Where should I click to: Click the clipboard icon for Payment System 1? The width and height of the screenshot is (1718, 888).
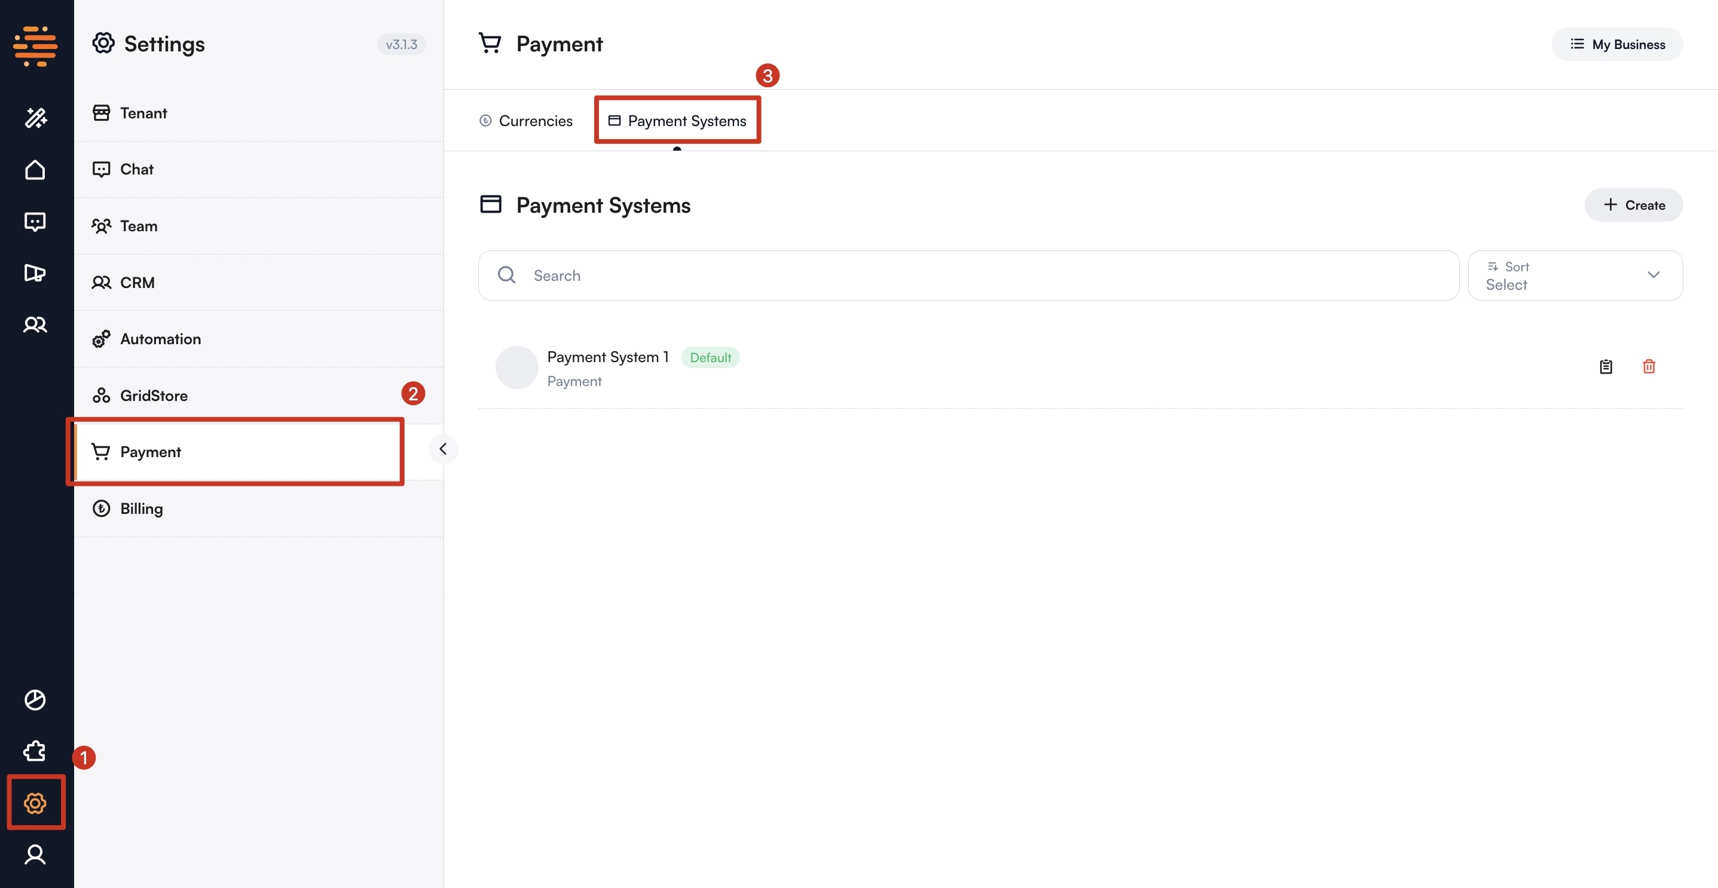(x=1606, y=366)
